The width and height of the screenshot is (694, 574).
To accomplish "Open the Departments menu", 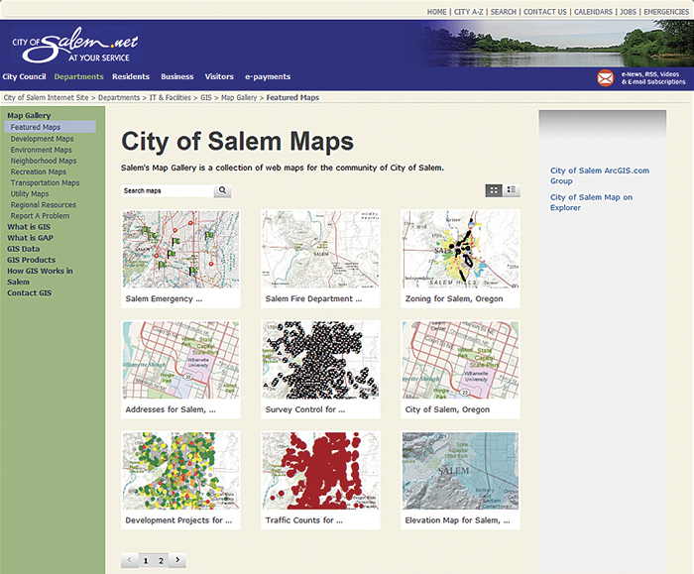I will tap(78, 76).
